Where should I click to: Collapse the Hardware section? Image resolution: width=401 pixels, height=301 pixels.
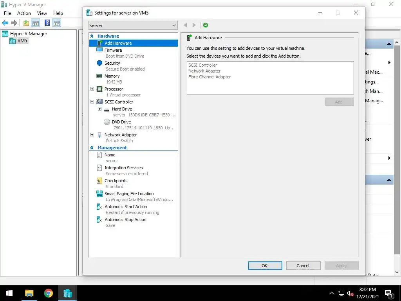pos(92,36)
